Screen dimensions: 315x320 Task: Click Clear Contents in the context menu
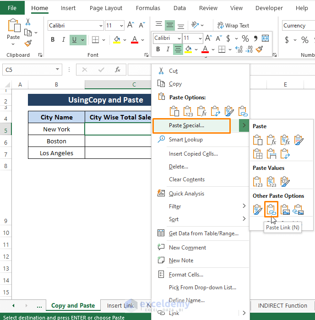[x=186, y=179]
